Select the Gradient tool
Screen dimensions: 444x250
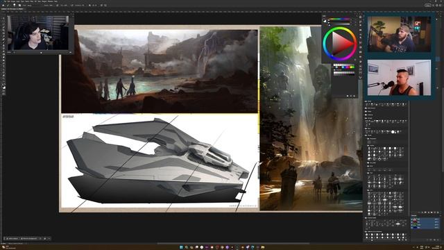pyautogui.click(x=3, y=54)
